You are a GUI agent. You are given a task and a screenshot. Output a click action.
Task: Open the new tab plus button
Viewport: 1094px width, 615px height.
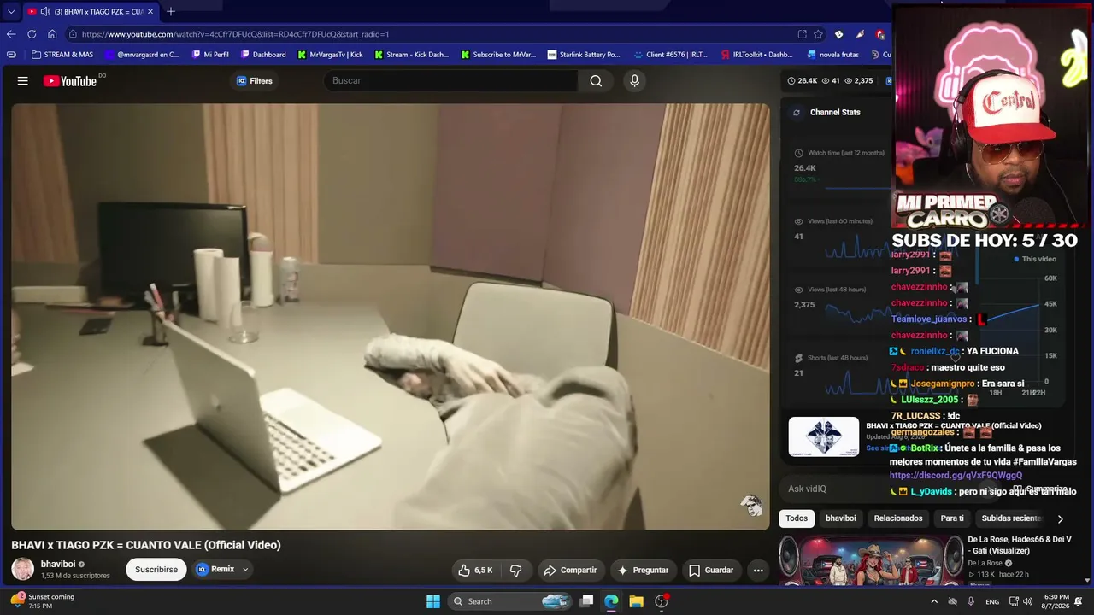171,11
